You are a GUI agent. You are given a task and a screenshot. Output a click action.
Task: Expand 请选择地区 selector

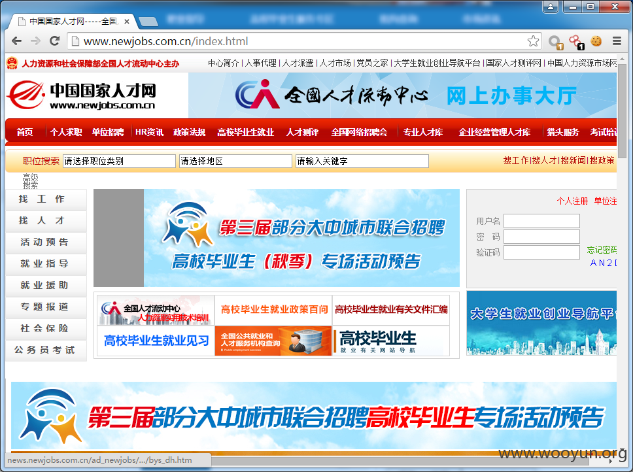click(235, 161)
